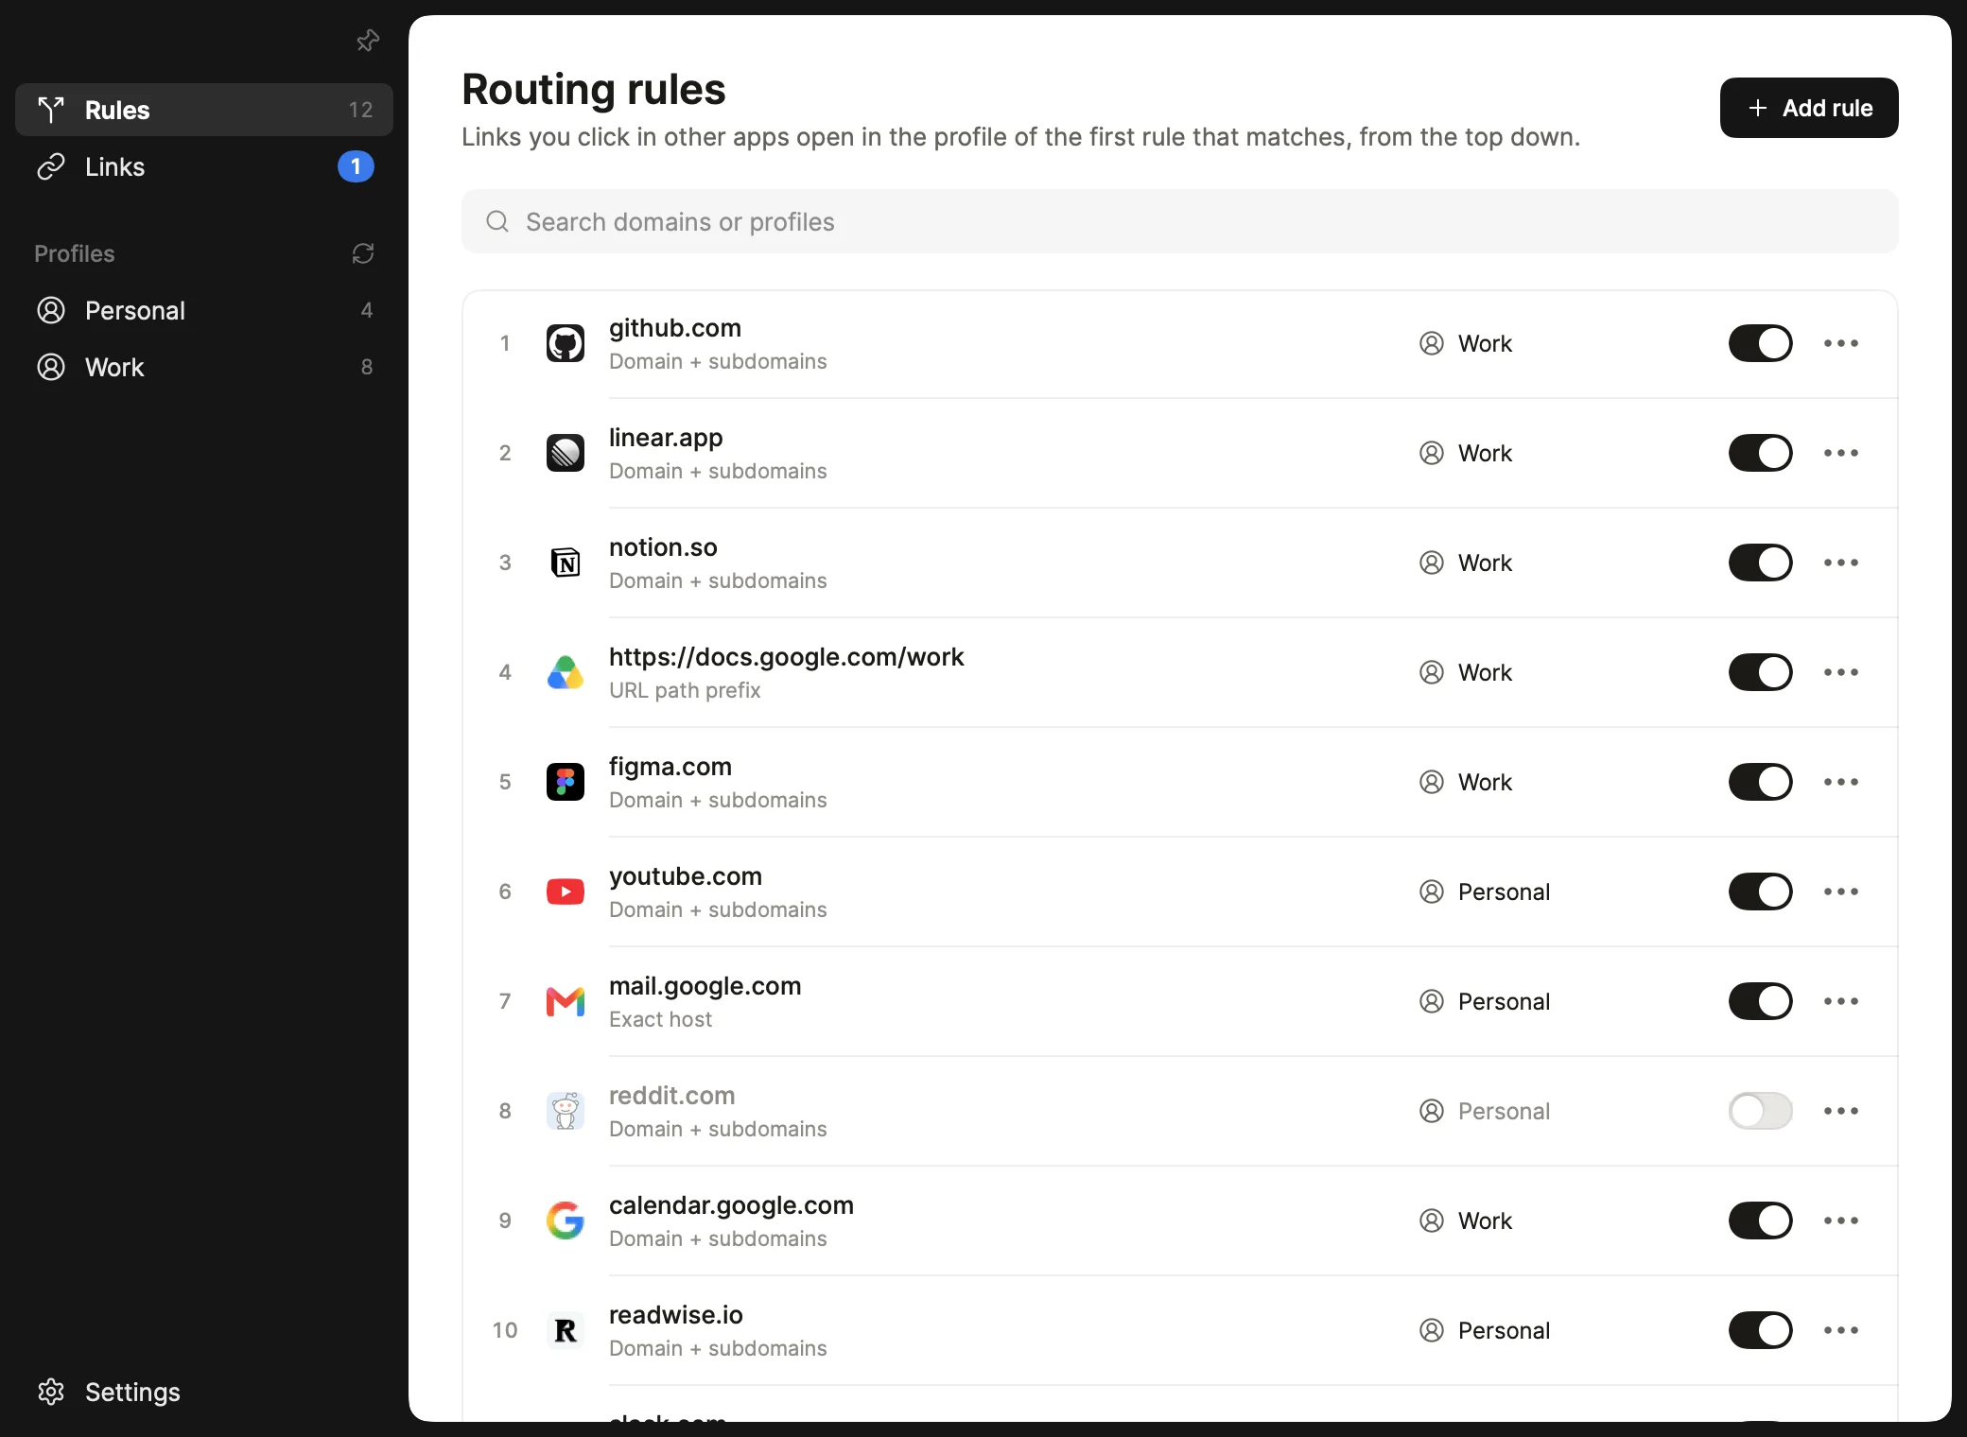1967x1437 pixels.
Task: Toggle the calendar.google.com rule off
Action: click(1761, 1221)
